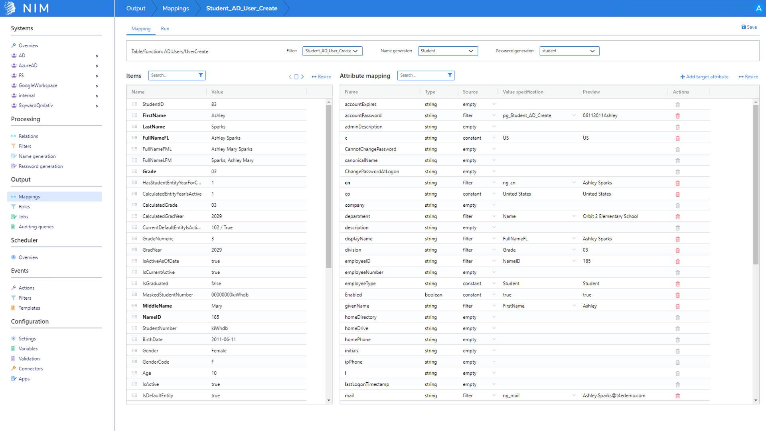Viewport: 766px width, 431px height.
Task: Click the drag handle for StudentID item
Action: 134,104
